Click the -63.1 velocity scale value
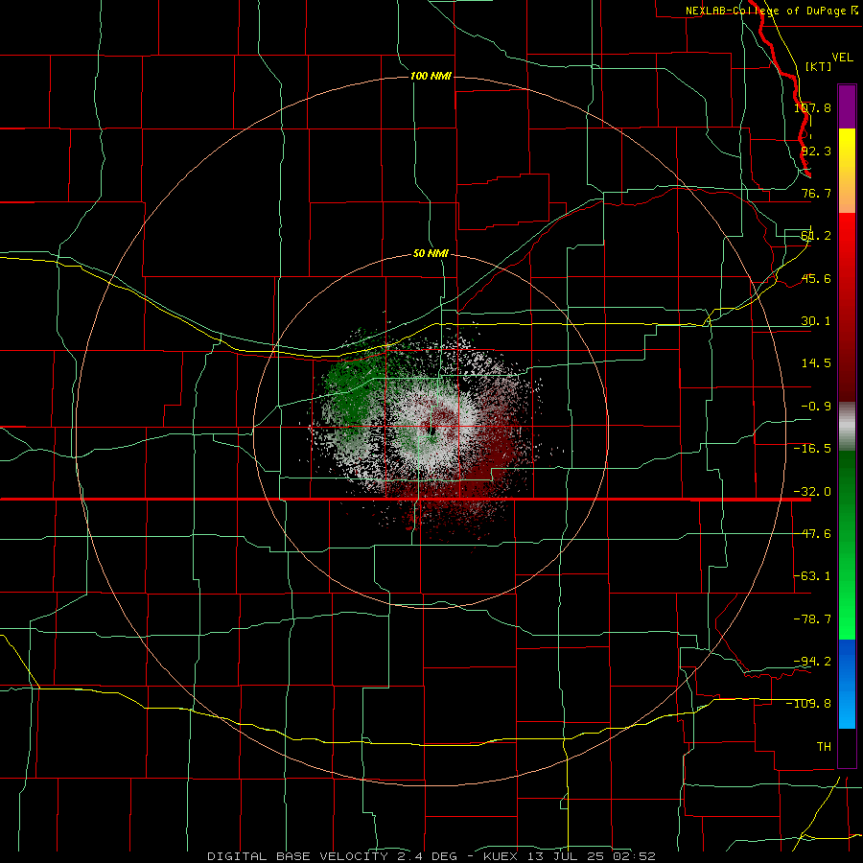863x863 pixels. [812, 576]
